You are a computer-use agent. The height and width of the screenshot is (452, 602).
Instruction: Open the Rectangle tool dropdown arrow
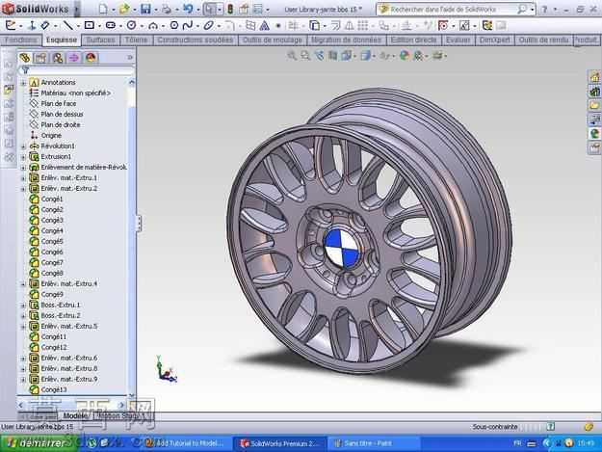(x=99, y=26)
